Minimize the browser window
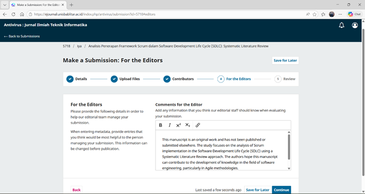The width and height of the screenshot is (365, 194). (x=338, y=5)
